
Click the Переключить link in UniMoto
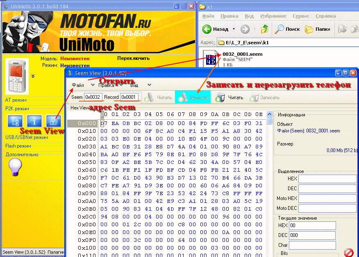click(133, 58)
